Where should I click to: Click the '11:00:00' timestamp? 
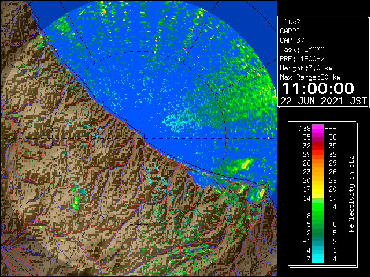(x=318, y=88)
